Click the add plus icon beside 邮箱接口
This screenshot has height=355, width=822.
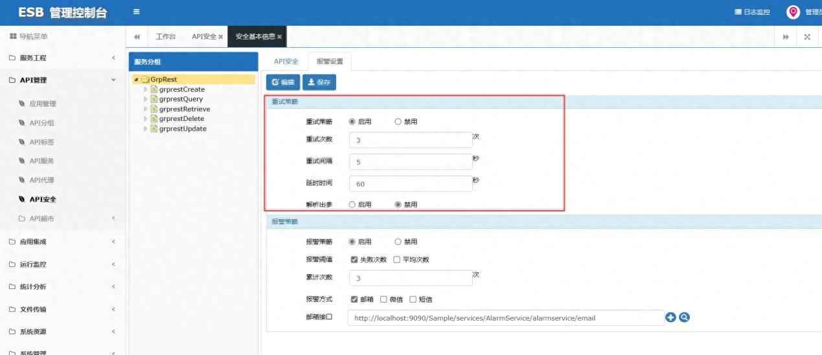tap(670, 317)
